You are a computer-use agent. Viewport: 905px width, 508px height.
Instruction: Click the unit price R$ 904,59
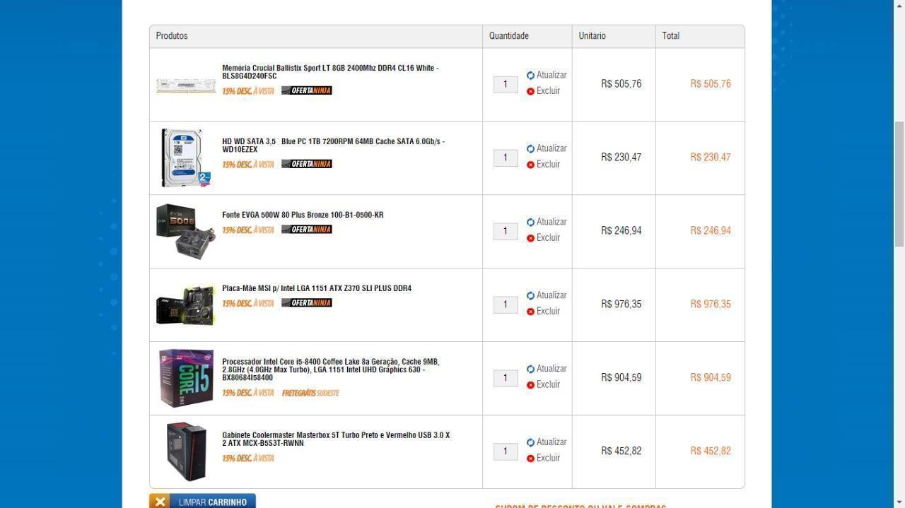[x=621, y=378]
